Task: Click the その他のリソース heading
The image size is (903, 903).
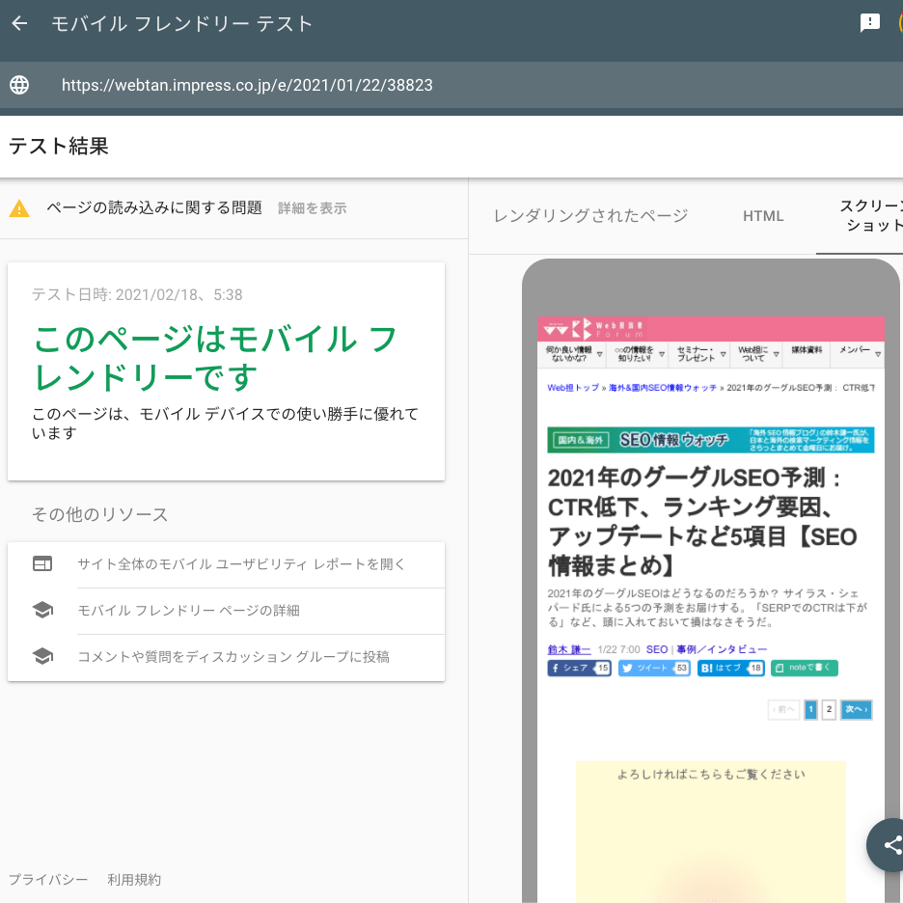Action: 99,514
